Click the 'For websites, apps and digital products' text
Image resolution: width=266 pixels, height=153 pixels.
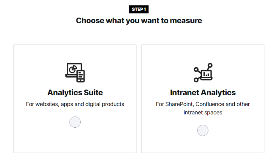pyautogui.click(x=75, y=104)
